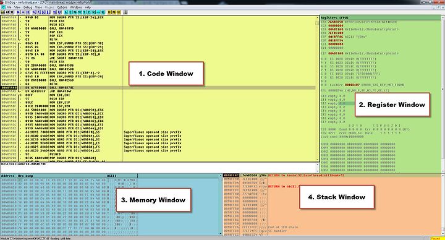Open Threads window with T button
The image size is (445, 240).
(84, 12)
